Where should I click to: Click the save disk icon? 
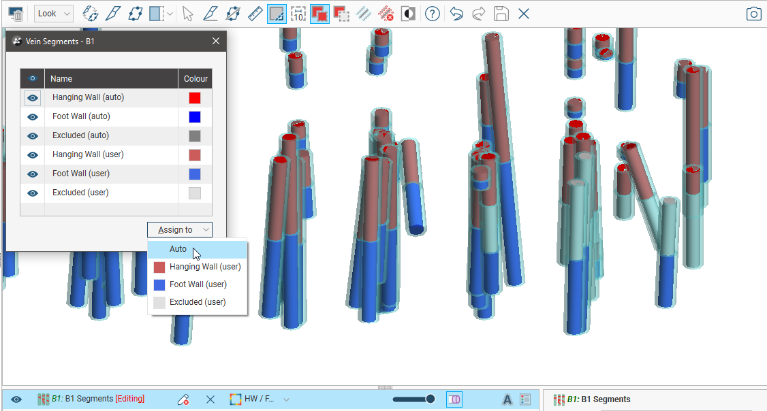point(501,14)
